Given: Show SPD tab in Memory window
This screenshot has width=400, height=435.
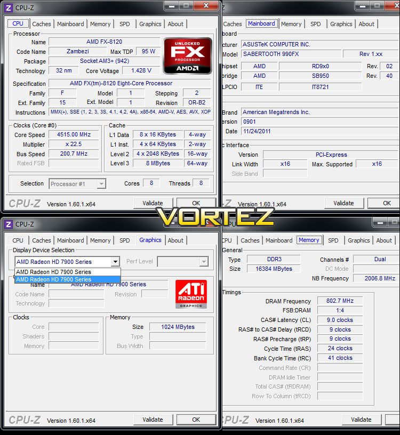Looking at the screenshot, I should [333, 240].
